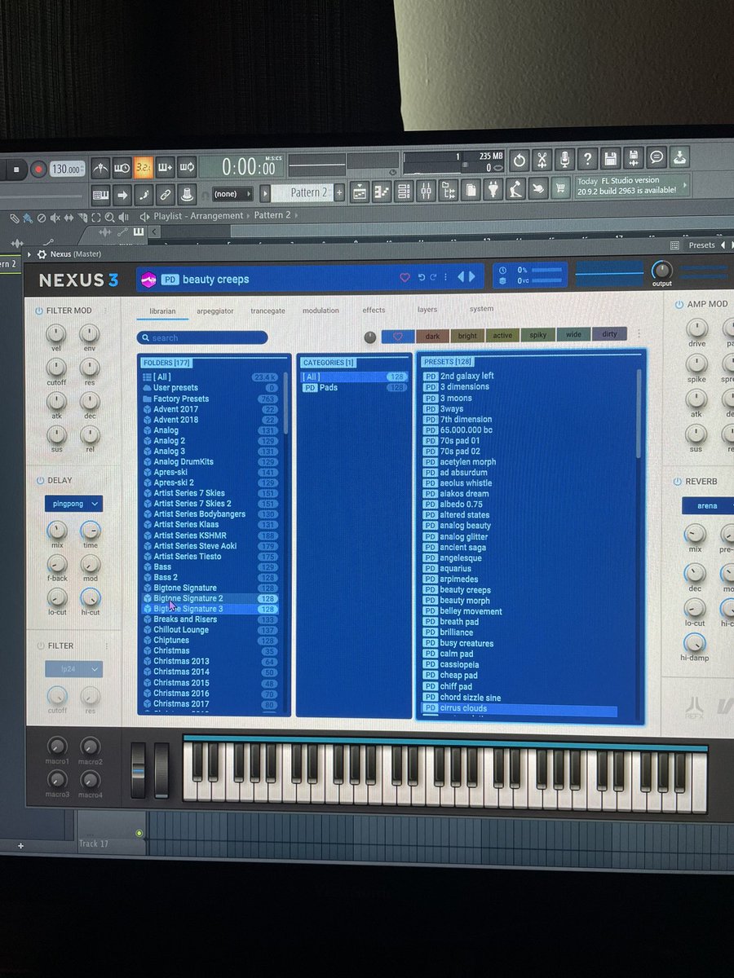The width and height of the screenshot is (734, 978).
Task: Switch to the system tab
Action: tap(481, 309)
